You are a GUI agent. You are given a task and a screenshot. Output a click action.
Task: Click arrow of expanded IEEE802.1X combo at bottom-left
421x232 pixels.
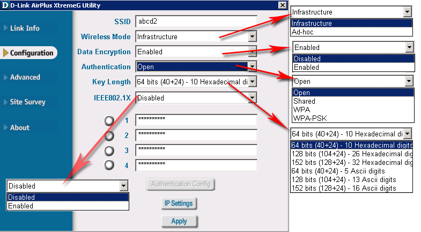pos(123,185)
